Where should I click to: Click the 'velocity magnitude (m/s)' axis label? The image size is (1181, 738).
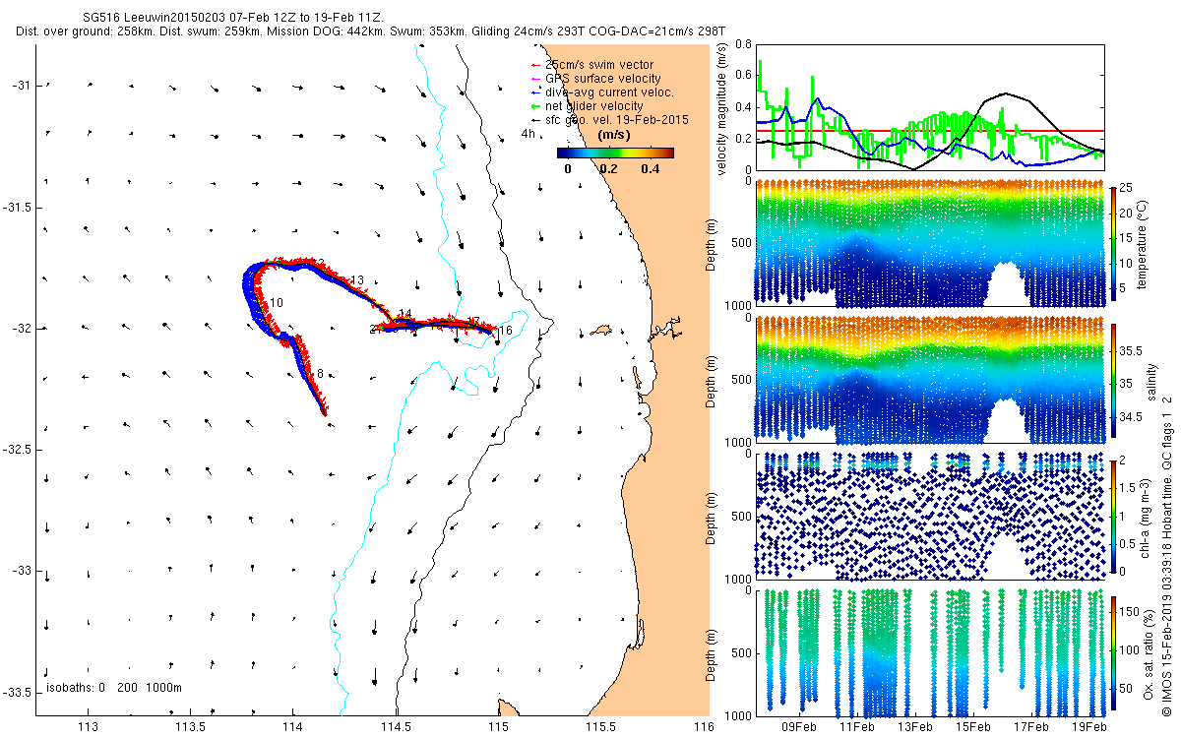[x=722, y=108]
